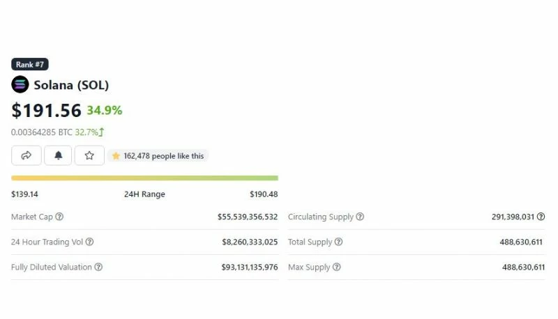558x319 pixels.
Task: Set a price alert with bell icon
Action: tap(58, 155)
